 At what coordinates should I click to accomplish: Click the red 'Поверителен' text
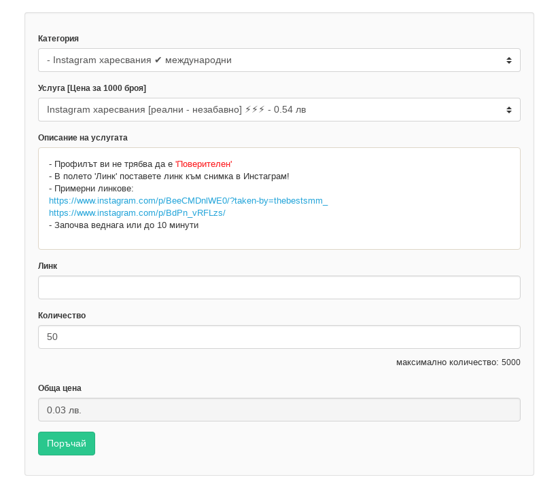[204, 164]
